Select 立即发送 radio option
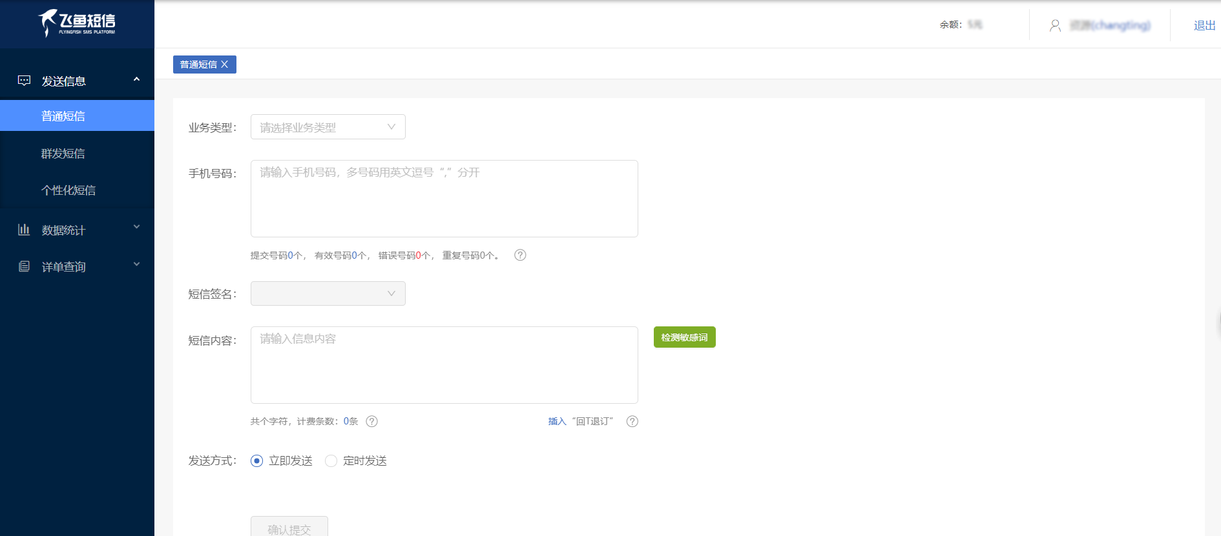 (x=257, y=461)
